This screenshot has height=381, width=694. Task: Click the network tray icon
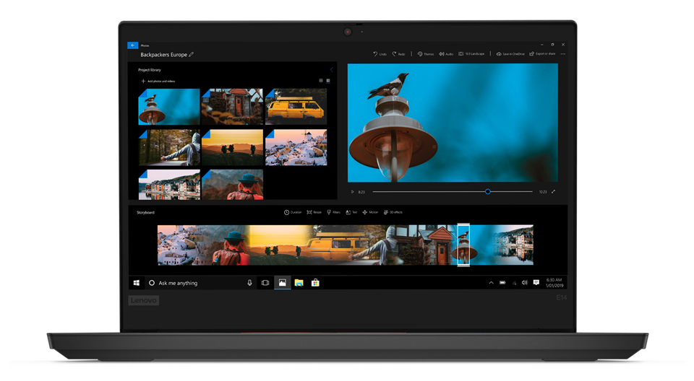tap(514, 283)
